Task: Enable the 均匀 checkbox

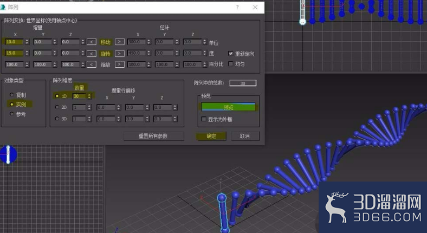Action: pos(231,64)
